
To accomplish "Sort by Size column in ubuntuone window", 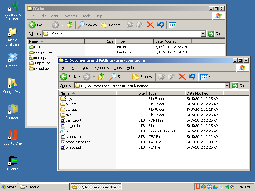I will 132,93.
